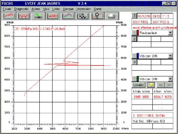Screen dimensions: 178x134
Task: Open the Essais menu
Action: click(7, 9)
